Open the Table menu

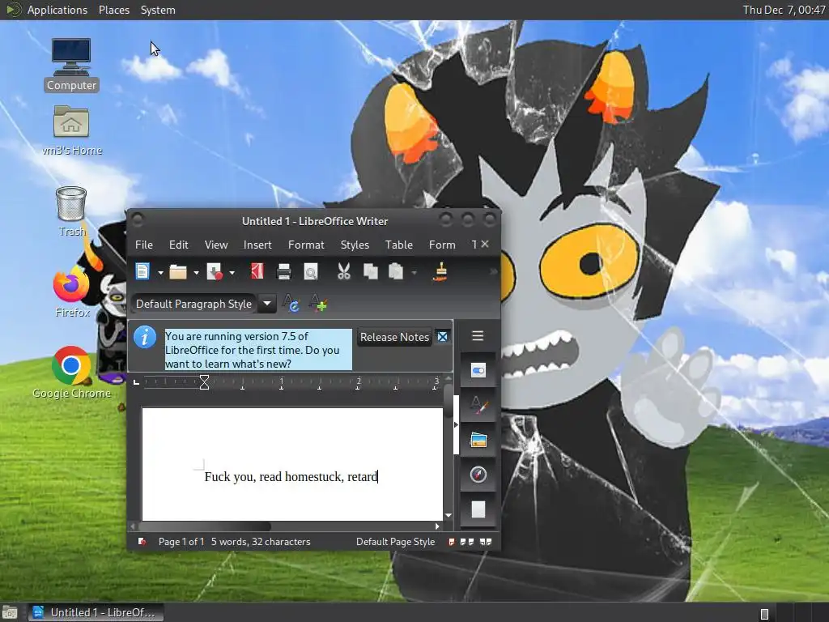398,245
